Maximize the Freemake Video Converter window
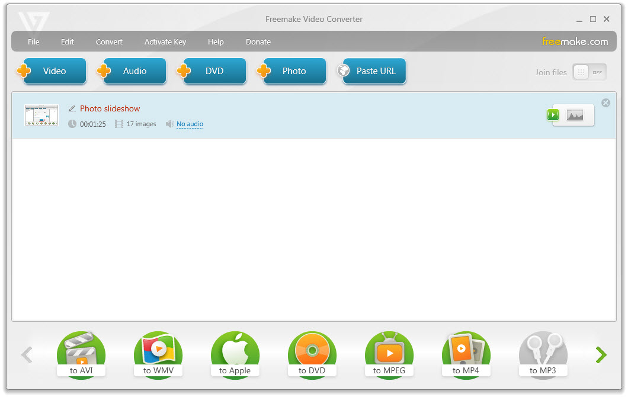628x397 pixels. point(593,19)
